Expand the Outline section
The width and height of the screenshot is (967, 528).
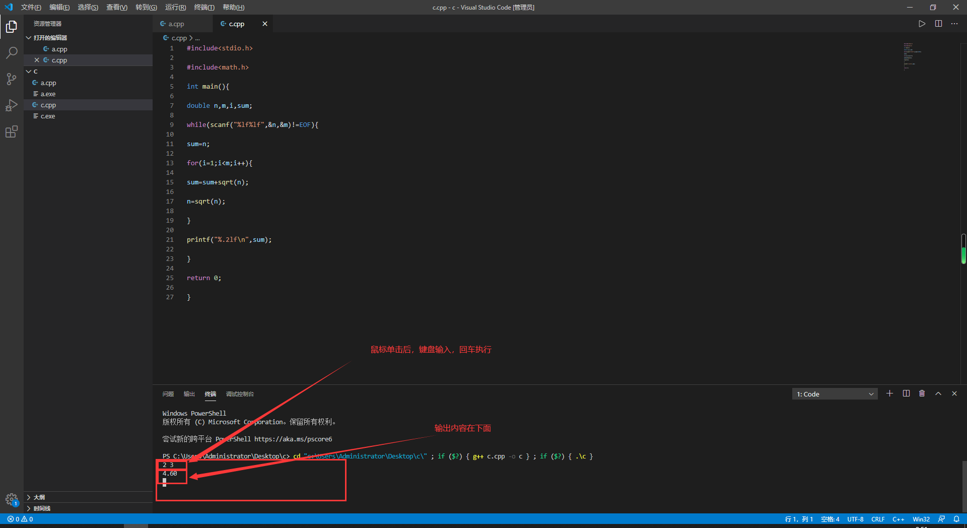[x=29, y=497]
